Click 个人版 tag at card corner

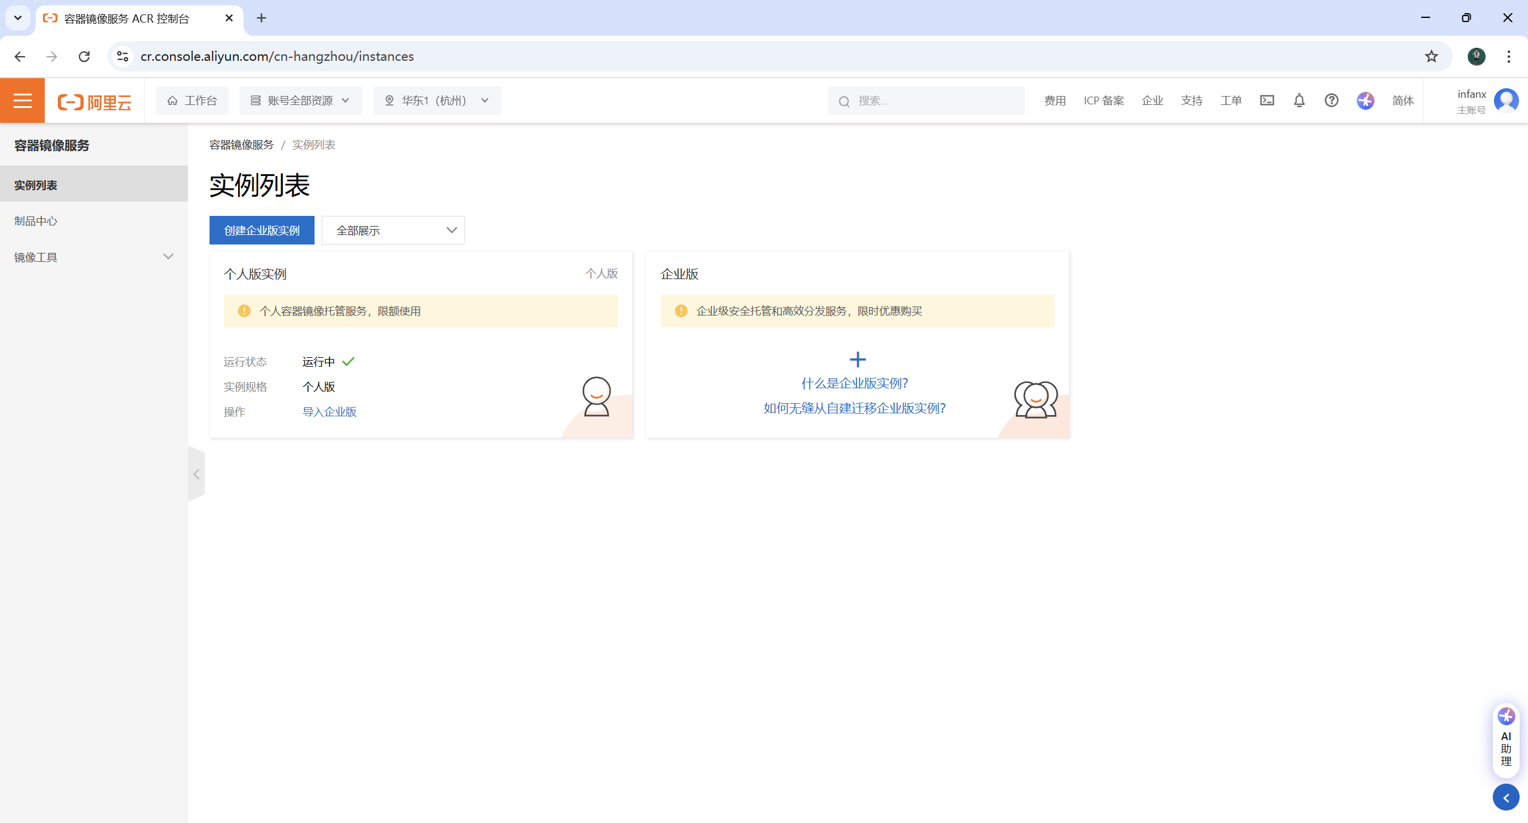click(602, 274)
